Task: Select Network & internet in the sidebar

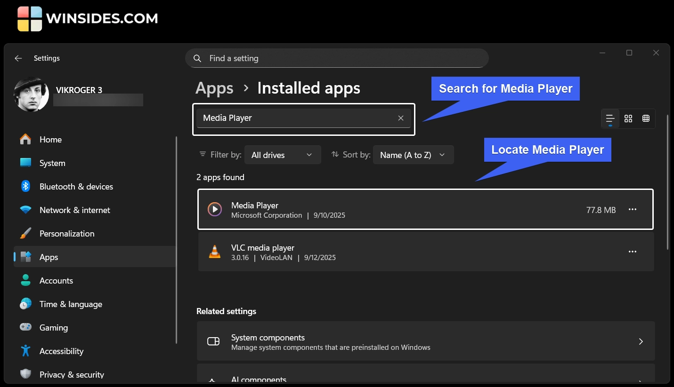Action: pos(74,210)
